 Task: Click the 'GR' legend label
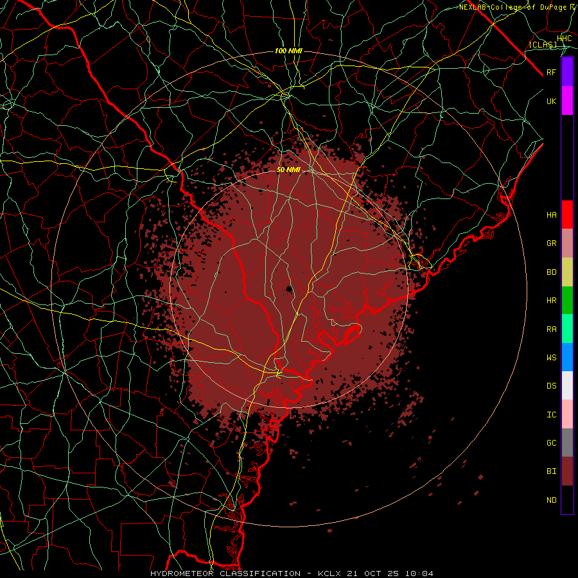(x=552, y=243)
